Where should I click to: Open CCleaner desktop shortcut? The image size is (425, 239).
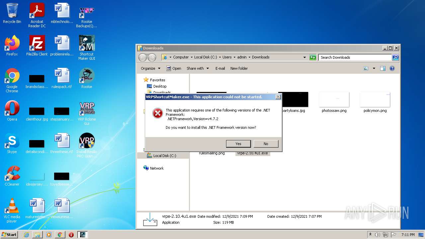[x=12, y=176]
